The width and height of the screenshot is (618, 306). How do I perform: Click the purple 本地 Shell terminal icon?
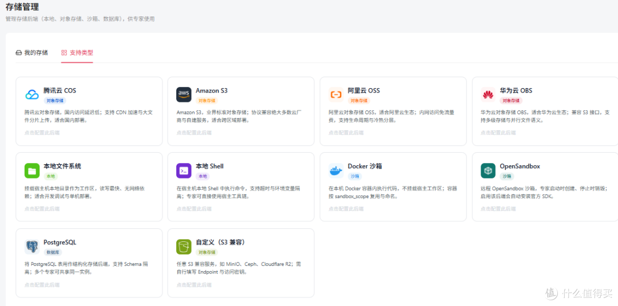click(x=184, y=170)
